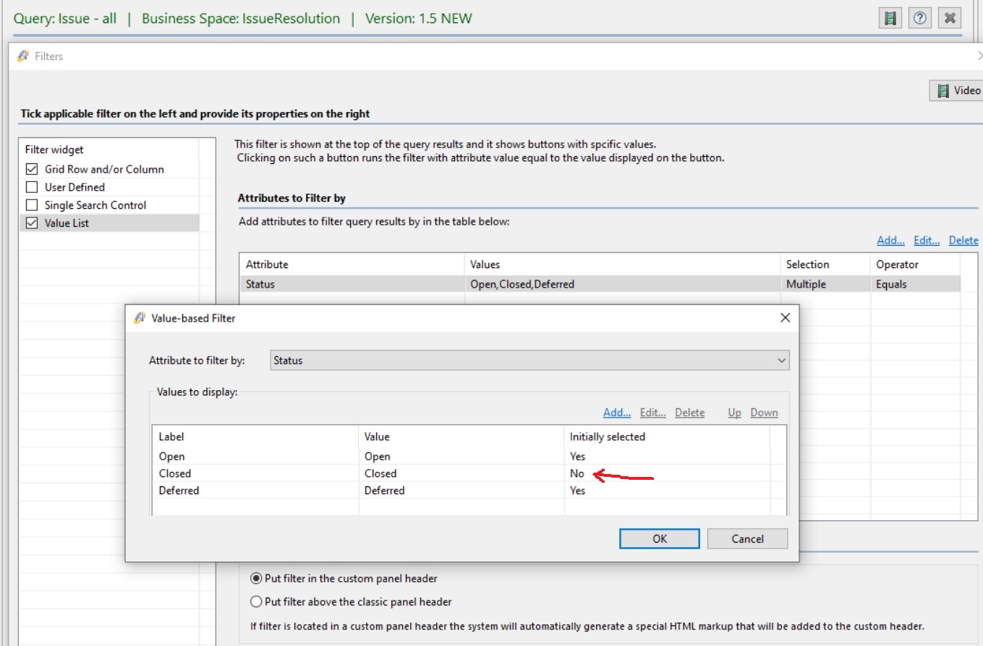Click the Label column header
The image size is (983, 646).
[255, 436]
